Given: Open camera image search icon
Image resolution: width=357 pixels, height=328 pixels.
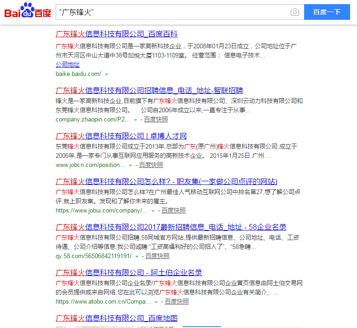Looking at the screenshot, I should point(295,12).
